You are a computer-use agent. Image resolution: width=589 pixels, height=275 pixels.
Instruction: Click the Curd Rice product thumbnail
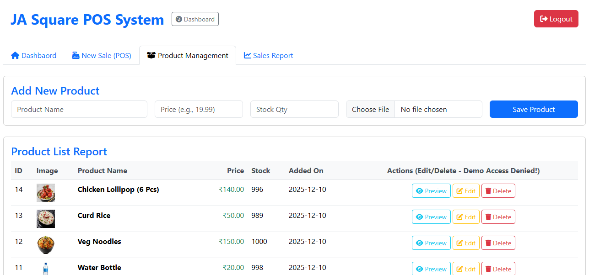[45, 218]
